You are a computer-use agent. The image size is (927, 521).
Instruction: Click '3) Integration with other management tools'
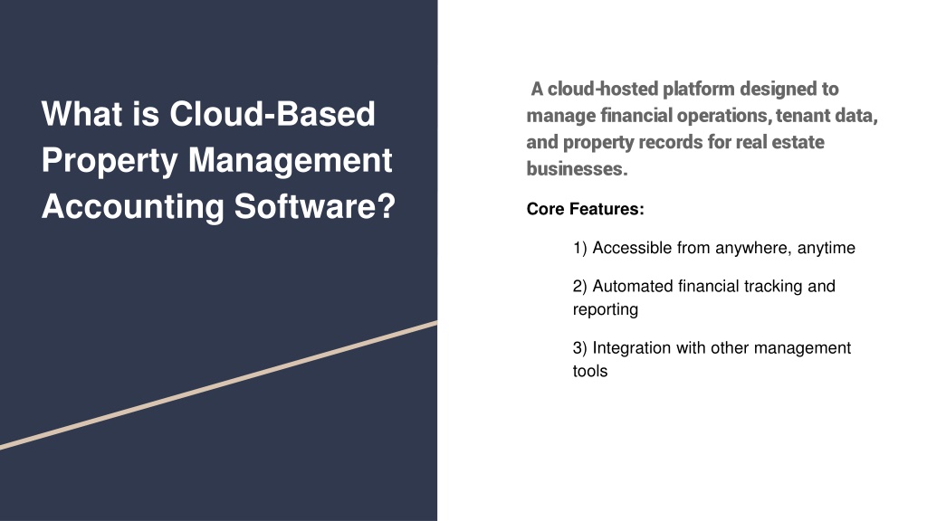(712, 359)
